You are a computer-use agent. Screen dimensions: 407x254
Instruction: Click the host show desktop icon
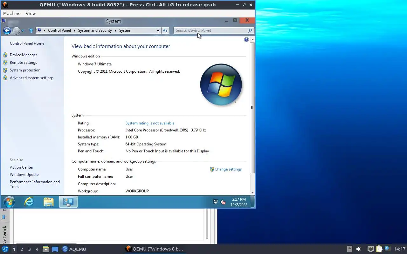pos(55,249)
